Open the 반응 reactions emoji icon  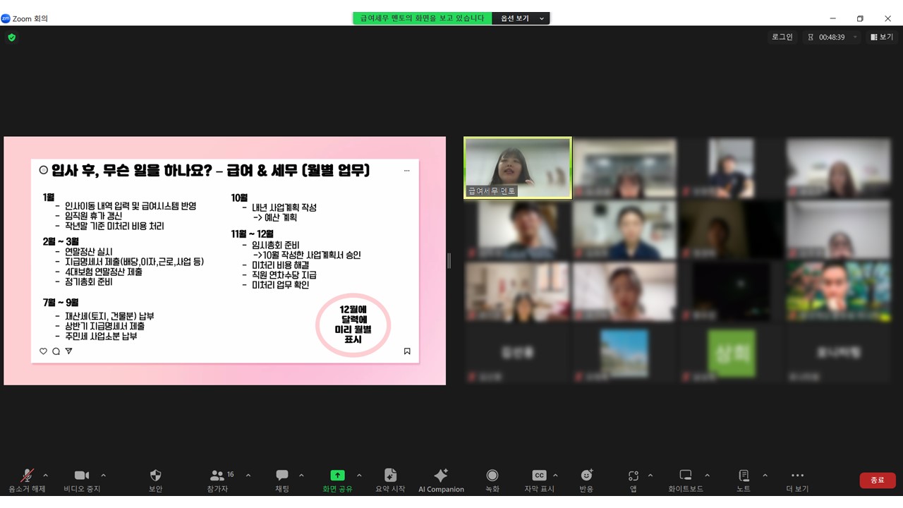point(586,476)
